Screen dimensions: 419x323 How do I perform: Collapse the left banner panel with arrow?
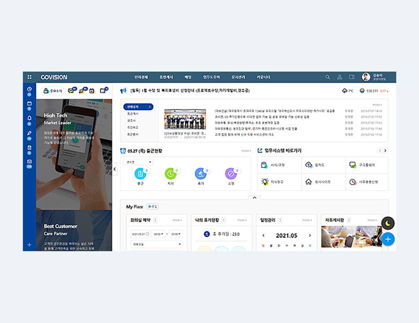tap(114, 169)
